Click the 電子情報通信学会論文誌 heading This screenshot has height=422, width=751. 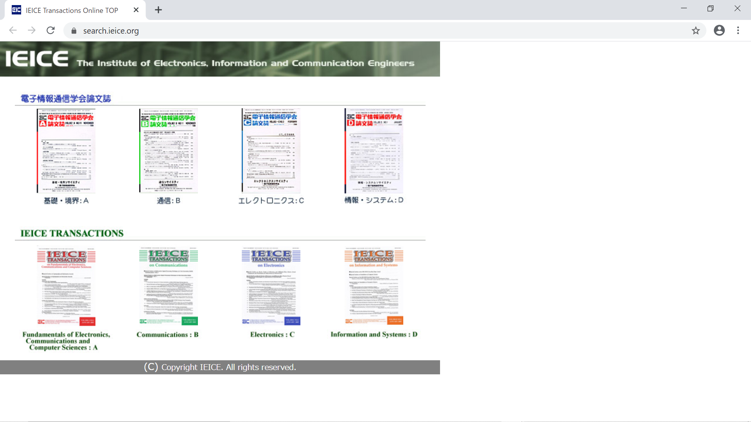66,99
